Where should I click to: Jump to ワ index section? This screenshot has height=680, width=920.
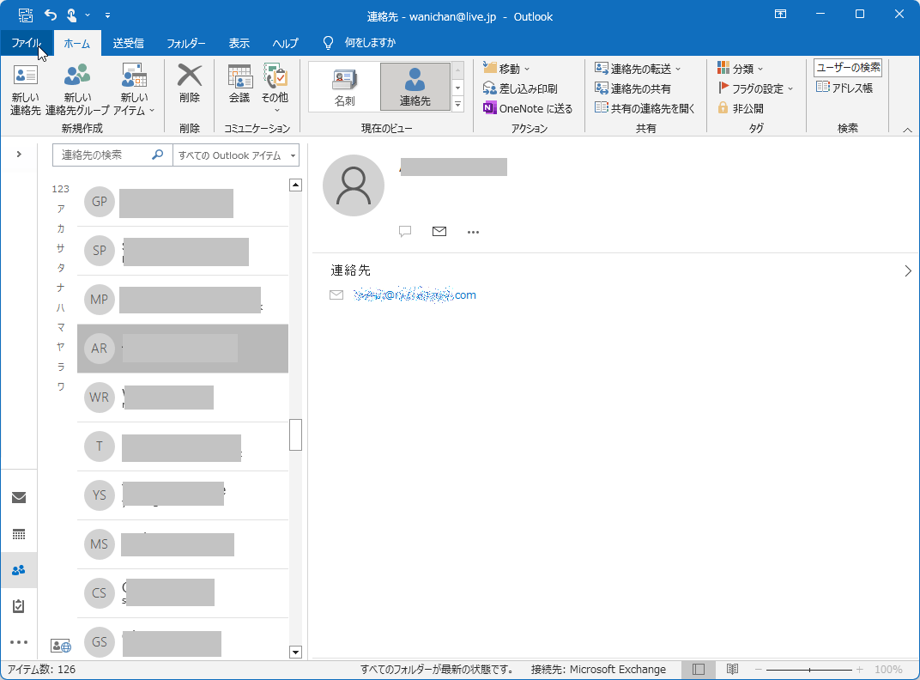(x=60, y=386)
